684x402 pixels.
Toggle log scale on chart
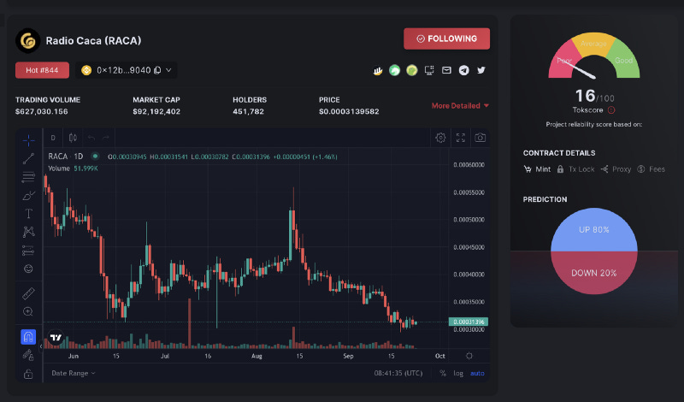458,373
